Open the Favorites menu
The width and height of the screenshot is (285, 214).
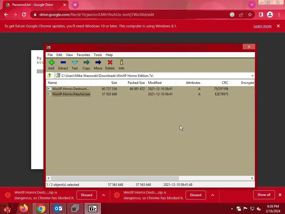(x=83, y=55)
